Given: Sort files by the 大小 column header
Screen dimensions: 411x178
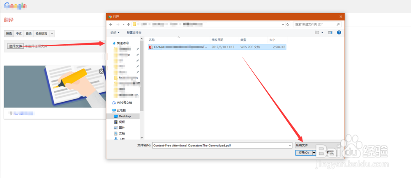Looking at the screenshot, I should [x=277, y=40].
